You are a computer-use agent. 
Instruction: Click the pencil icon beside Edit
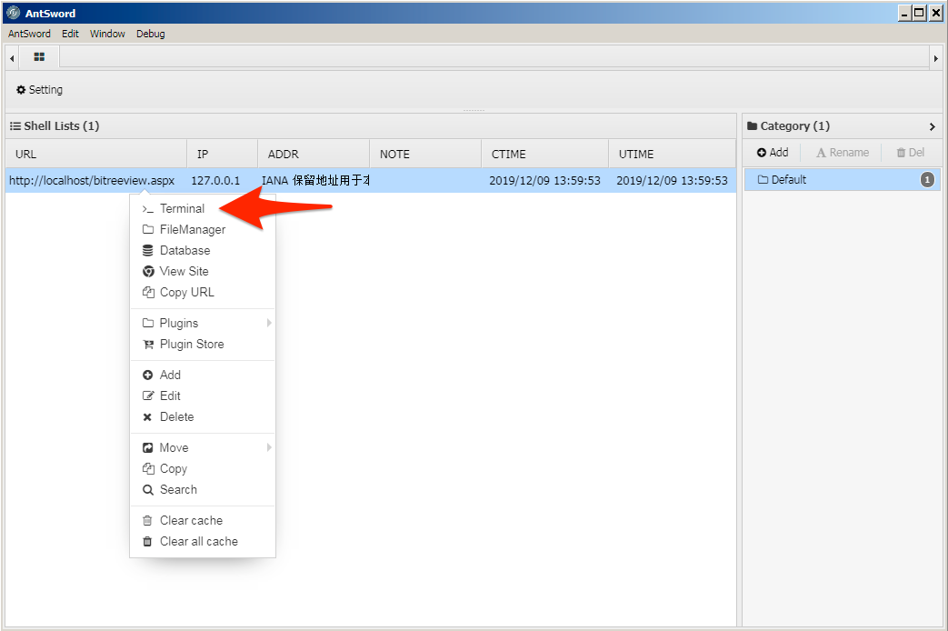[148, 396]
